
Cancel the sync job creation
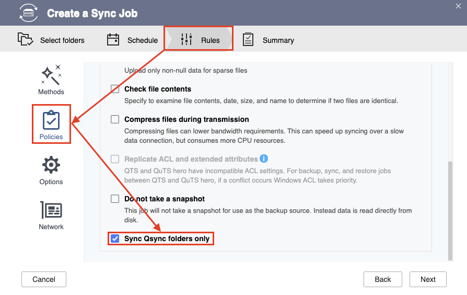pyautogui.click(x=44, y=279)
